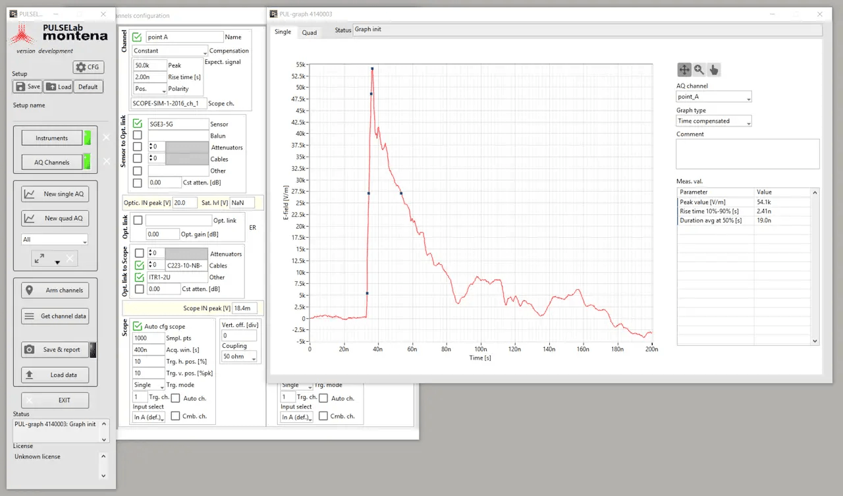Save & report with camera icon
The height and width of the screenshot is (496, 843).
coord(55,350)
